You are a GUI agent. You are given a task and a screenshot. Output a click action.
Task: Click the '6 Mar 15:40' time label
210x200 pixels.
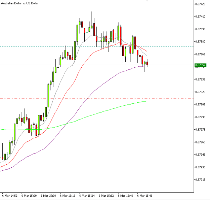point(125,196)
